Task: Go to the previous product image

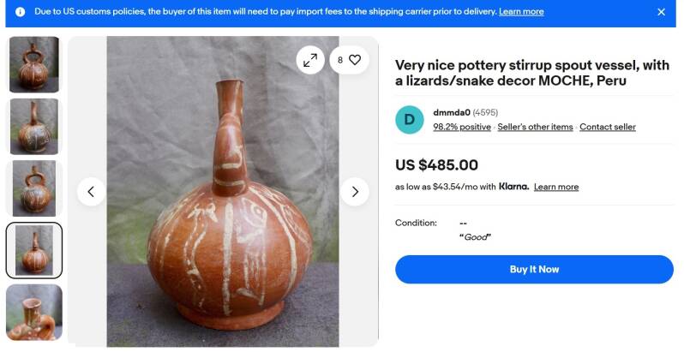Action: (x=91, y=191)
